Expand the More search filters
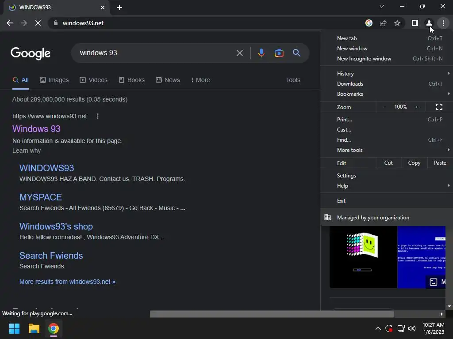This screenshot has width=453, height=339. 200,80
